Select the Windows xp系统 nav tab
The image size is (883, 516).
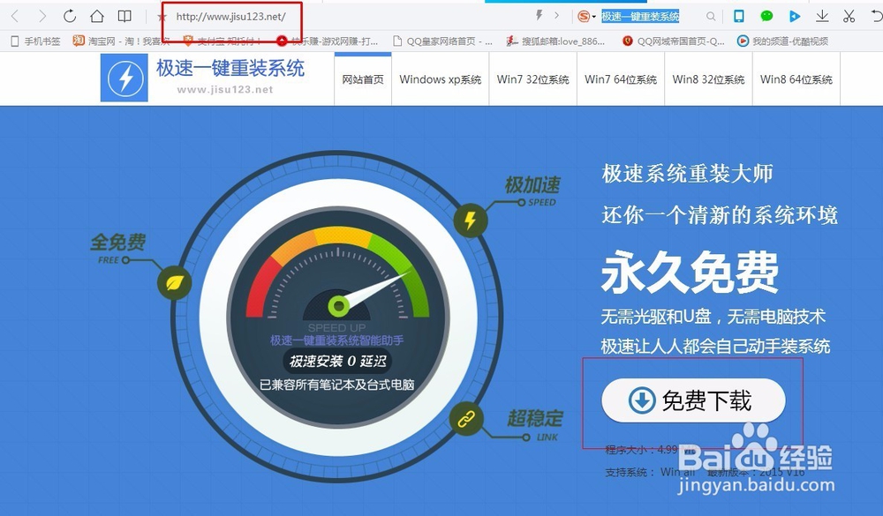point(441,79)
